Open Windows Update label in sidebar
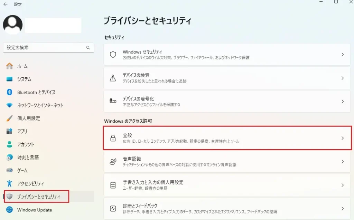This screenshot has height=220, width=354. [x=35, y=210]
